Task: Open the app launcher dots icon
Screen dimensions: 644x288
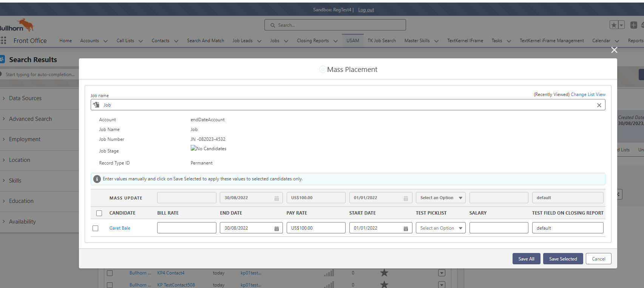Action: [3, 40]
